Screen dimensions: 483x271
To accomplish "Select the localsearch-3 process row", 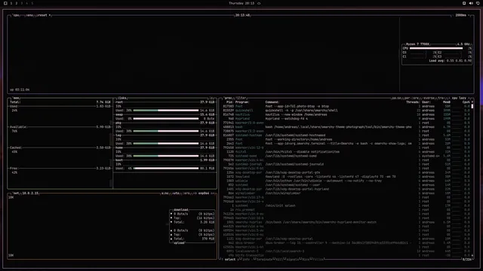I will (346, 251).
